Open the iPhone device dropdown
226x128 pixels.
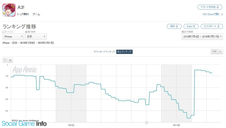click(13, 37)
